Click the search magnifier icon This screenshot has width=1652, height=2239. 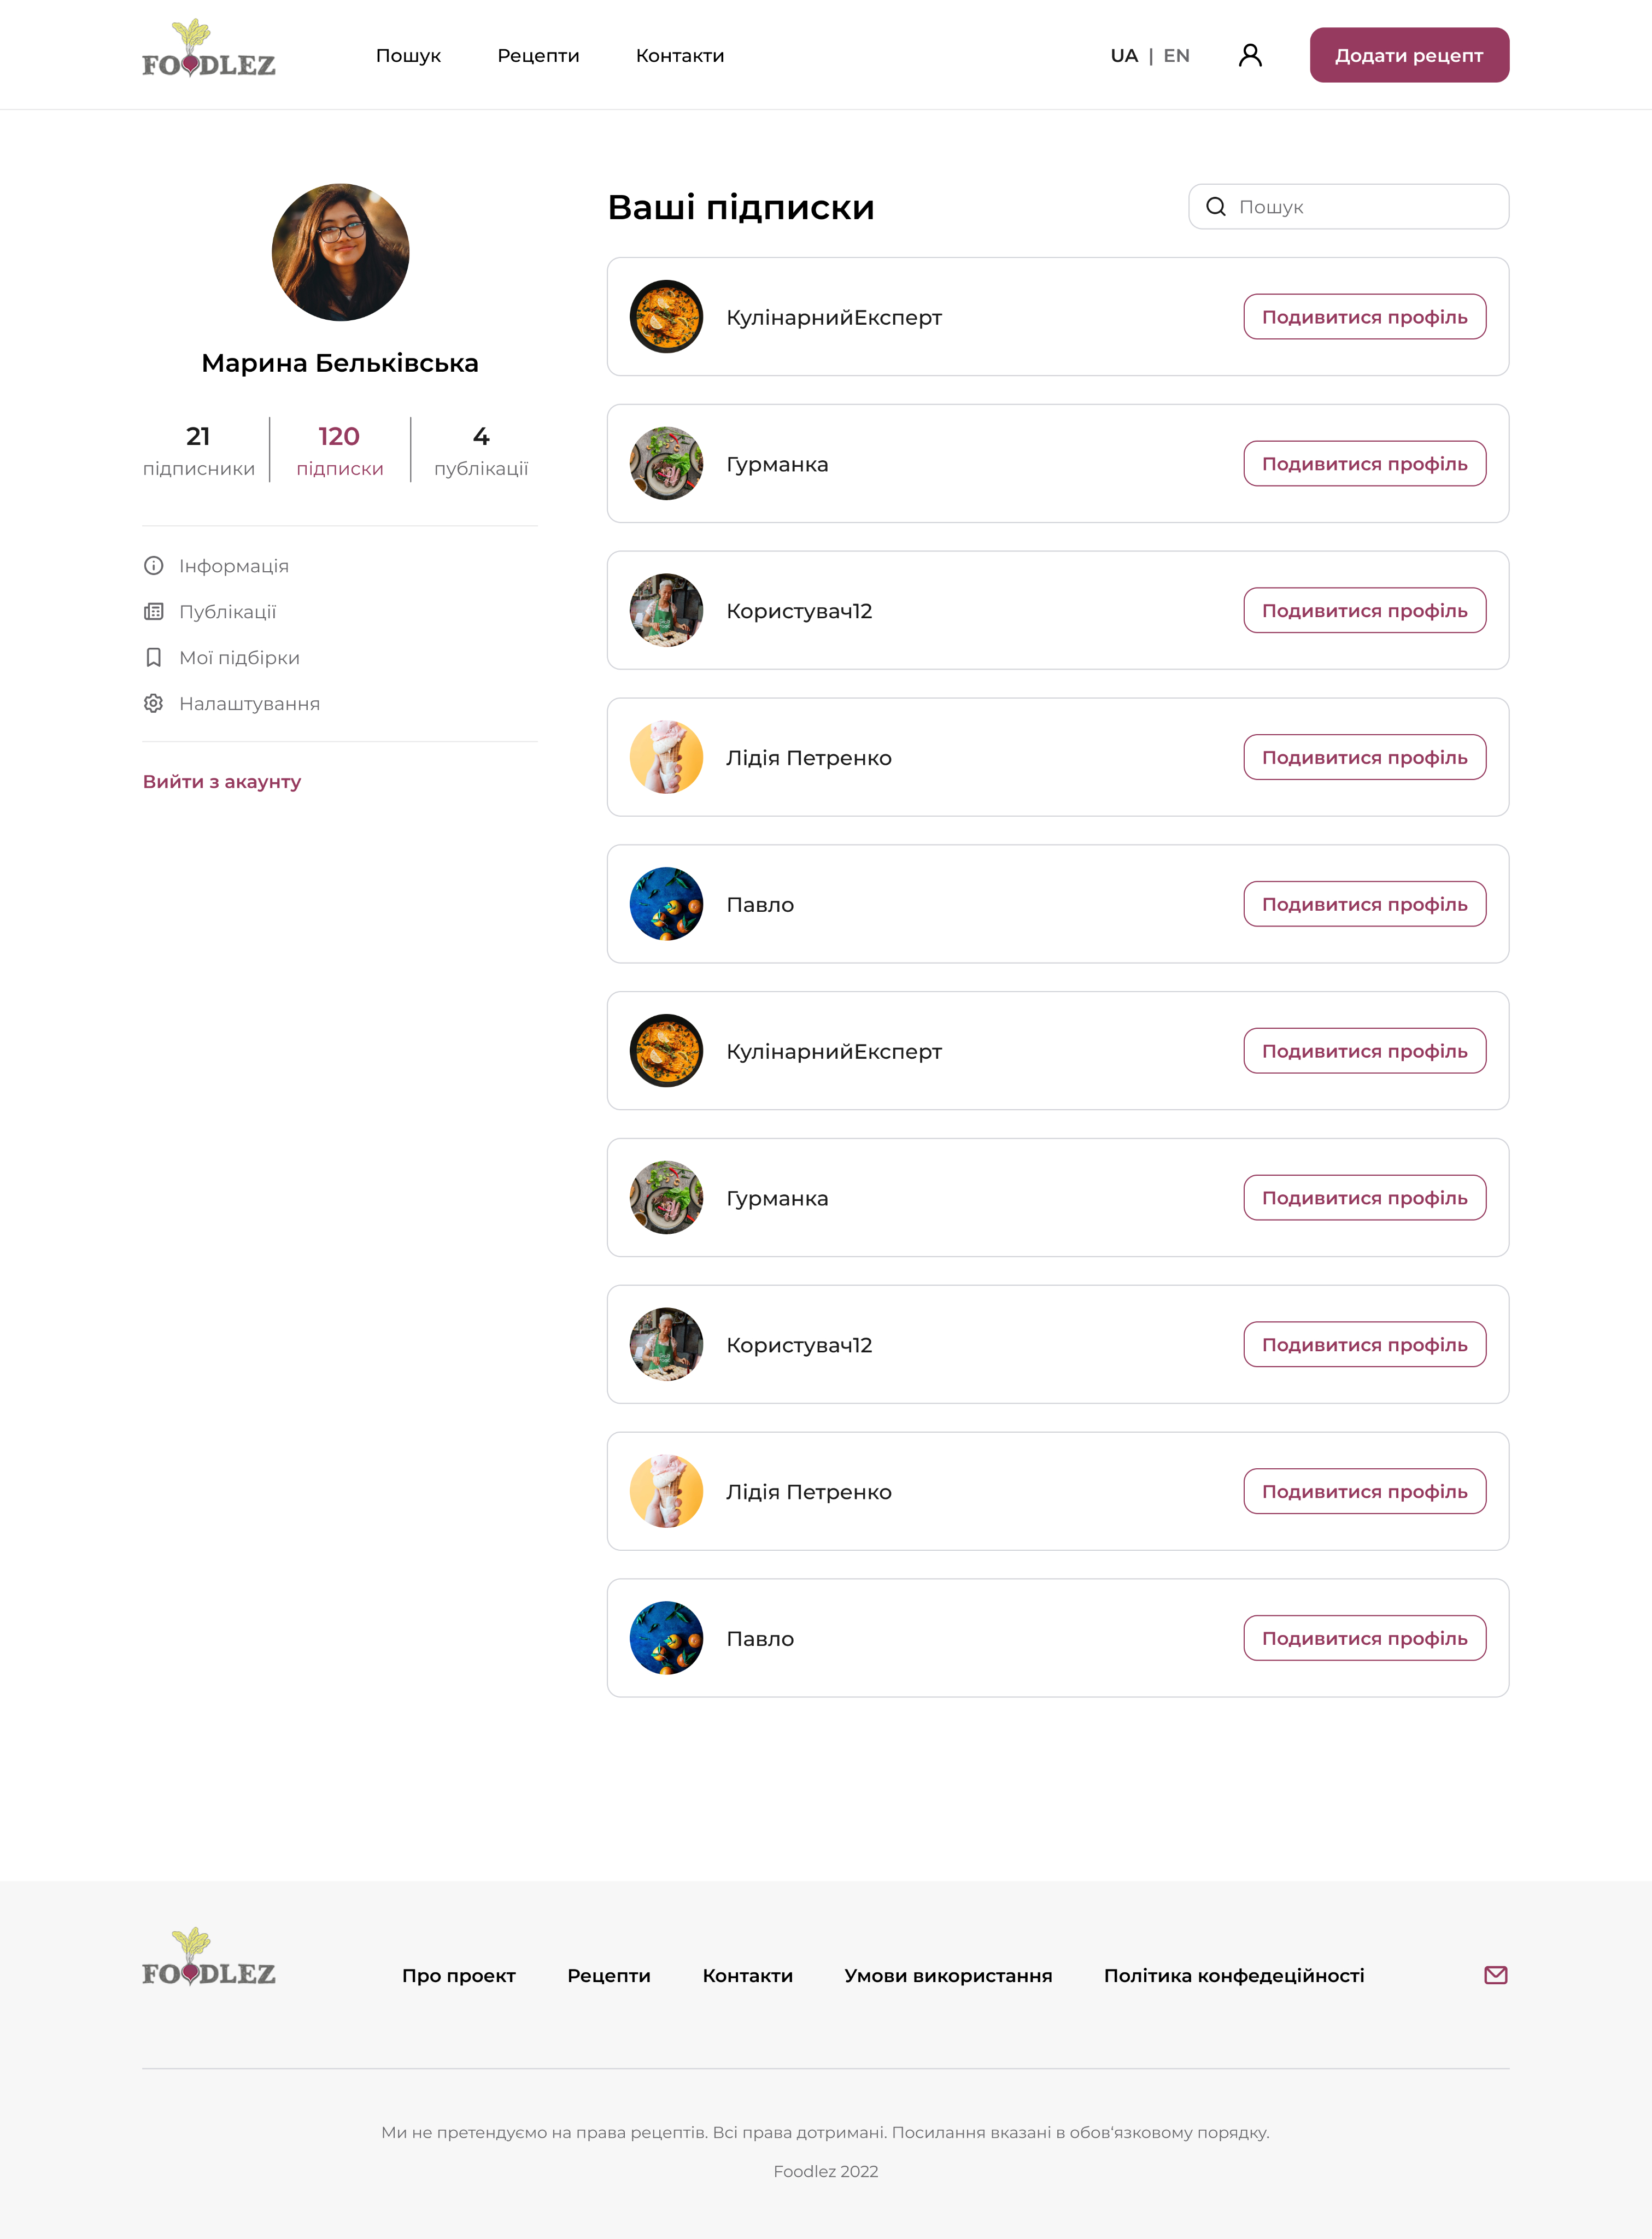1216,207
